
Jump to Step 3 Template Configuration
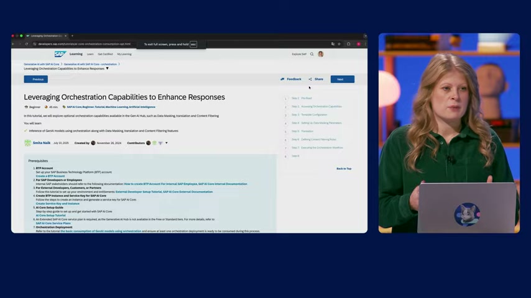309,115
